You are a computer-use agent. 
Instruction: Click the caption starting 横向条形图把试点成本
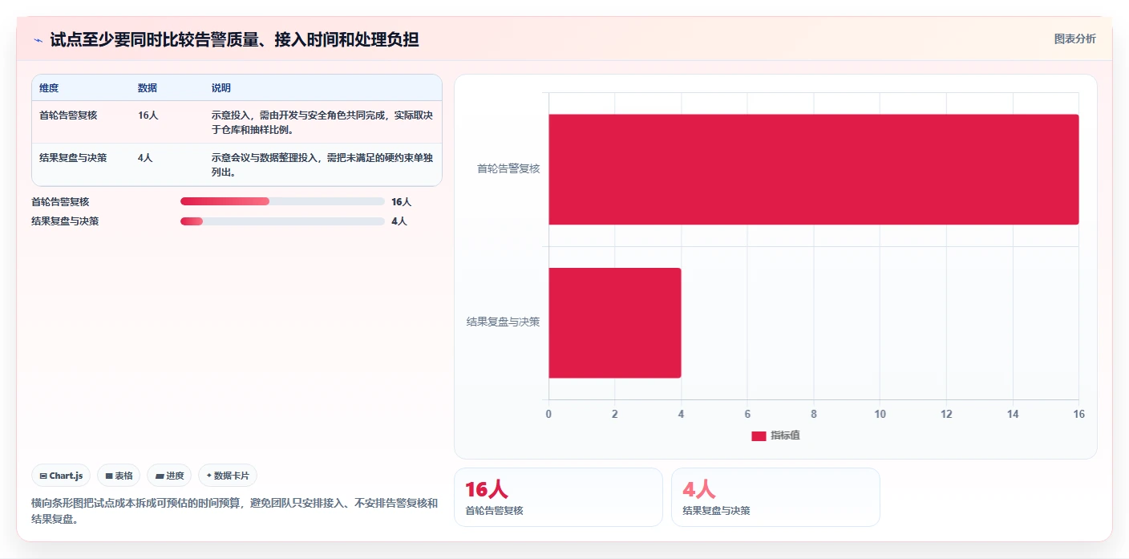[x=234, y=511]
